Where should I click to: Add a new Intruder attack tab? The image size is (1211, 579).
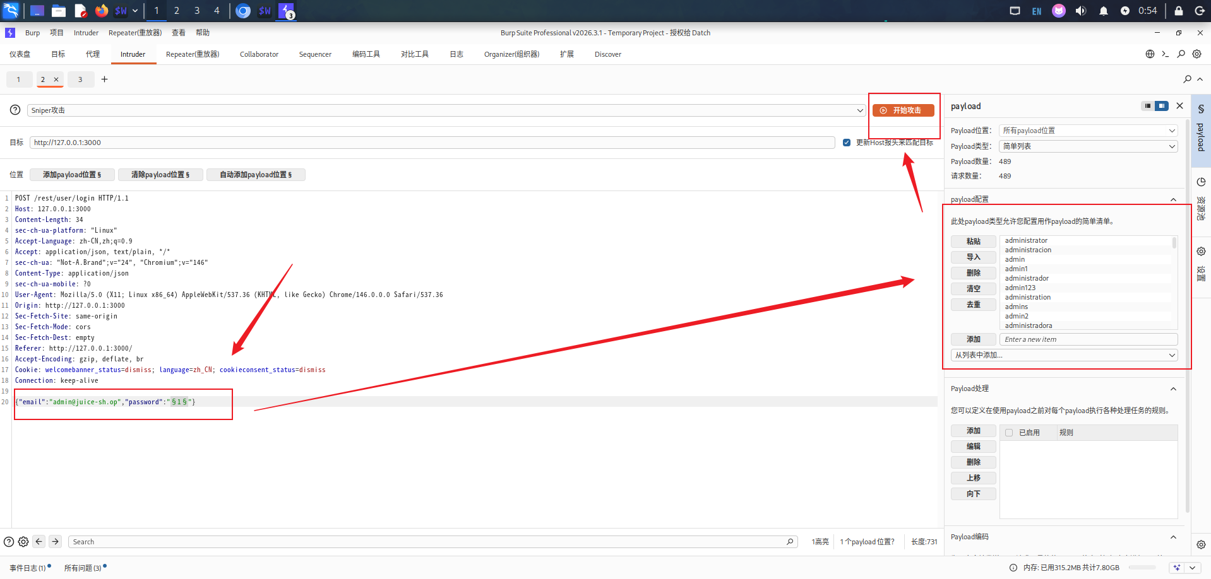(104, 79)
